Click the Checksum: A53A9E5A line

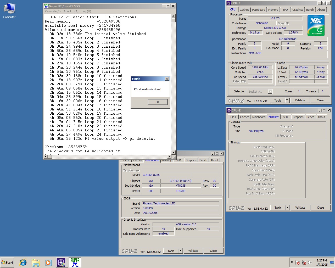[x=66, y=147]
